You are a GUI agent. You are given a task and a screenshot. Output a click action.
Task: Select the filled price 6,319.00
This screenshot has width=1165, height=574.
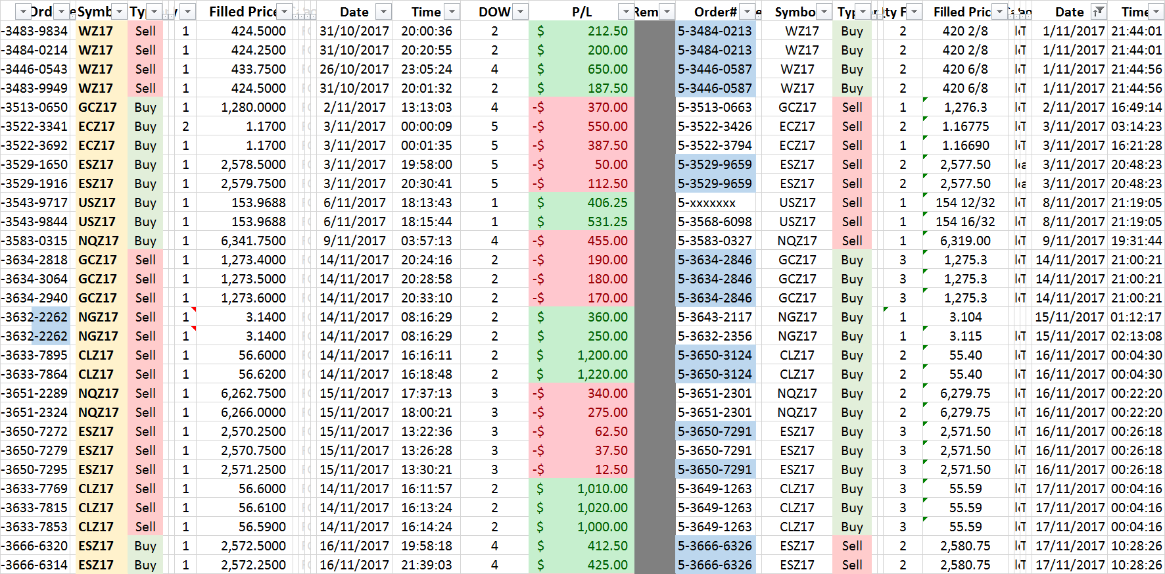tap(965, 241)
